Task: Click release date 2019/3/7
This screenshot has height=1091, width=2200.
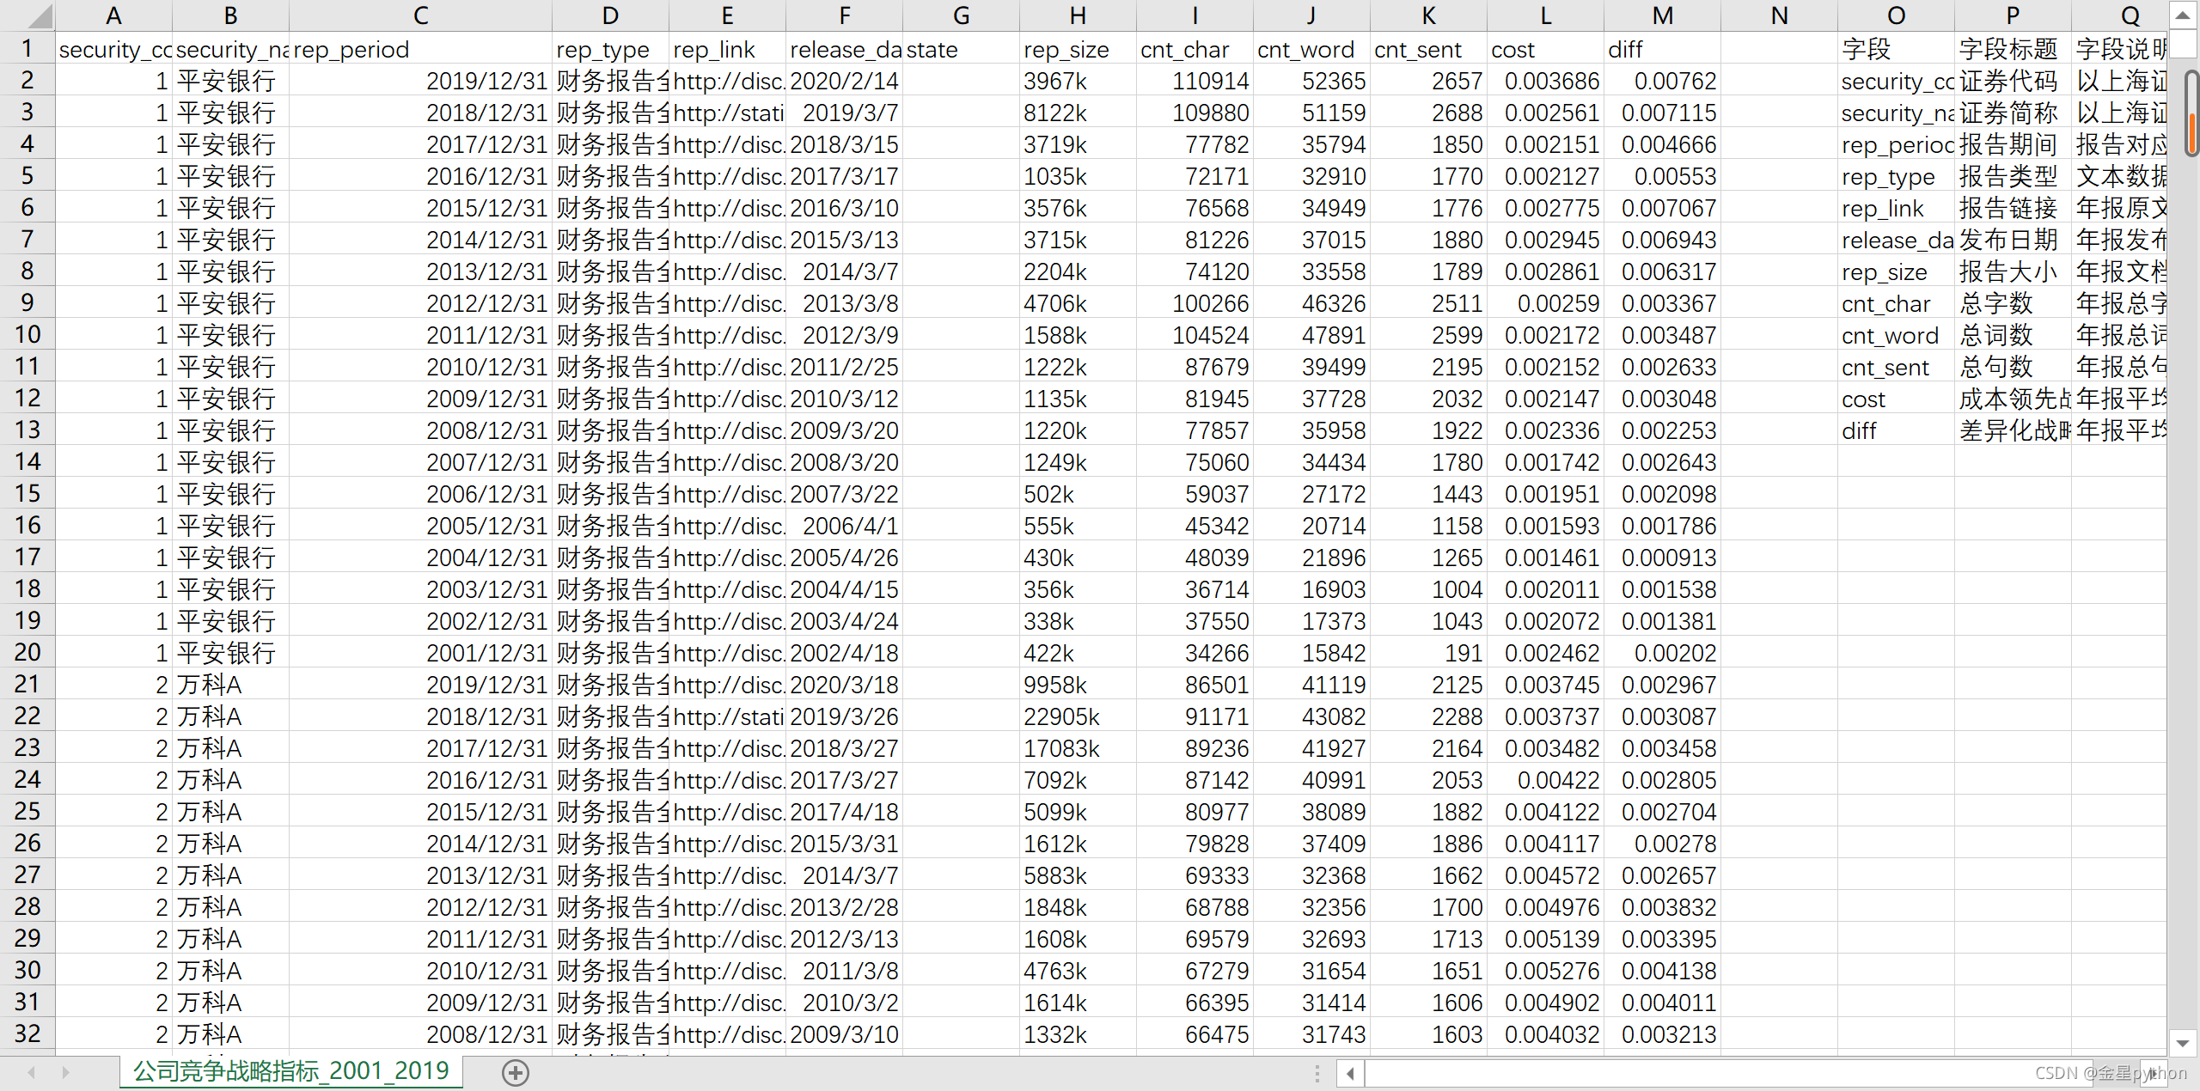Action: coord(844,113)
